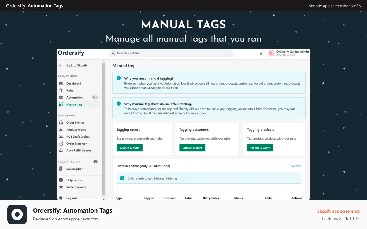Click the Ordersify logo

pos(71,53)
